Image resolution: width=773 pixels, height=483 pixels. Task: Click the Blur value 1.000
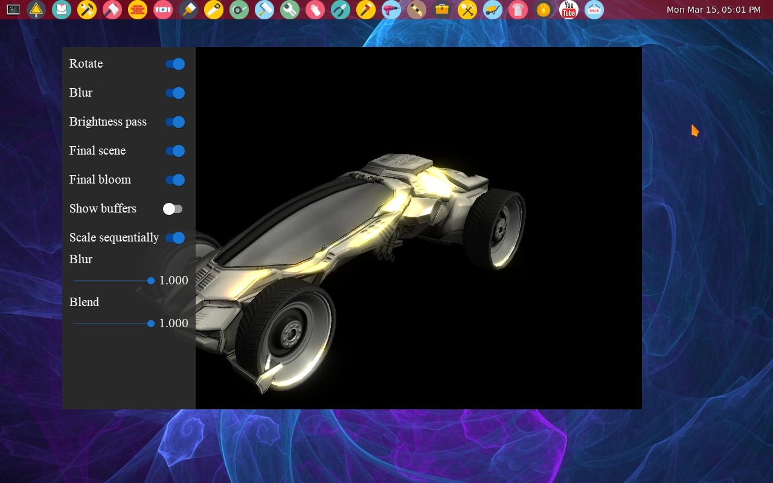[x=174, y=281]
